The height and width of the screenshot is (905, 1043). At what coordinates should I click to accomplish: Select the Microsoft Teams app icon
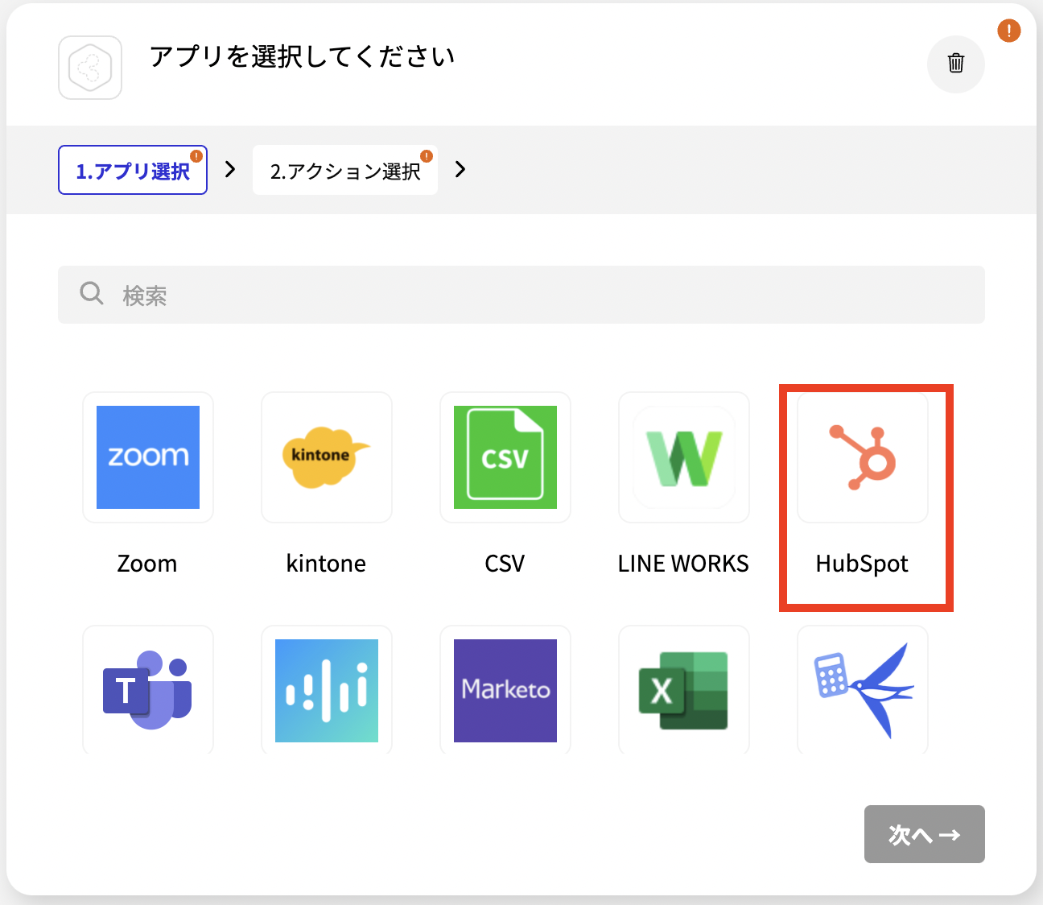coord(148,690)
